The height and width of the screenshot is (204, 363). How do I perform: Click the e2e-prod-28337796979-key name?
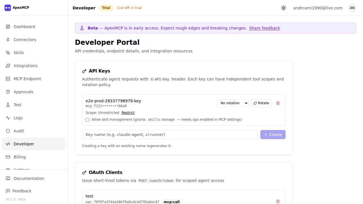click(113, 101)
